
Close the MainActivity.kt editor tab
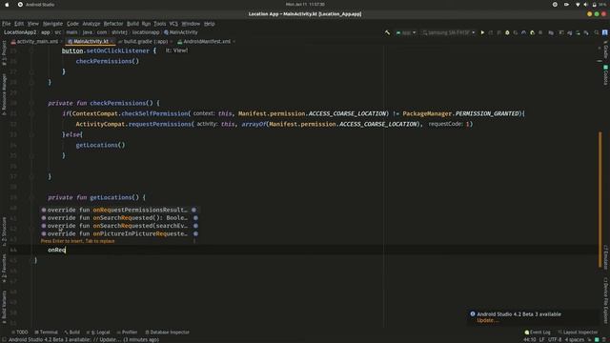coord(112,42)
